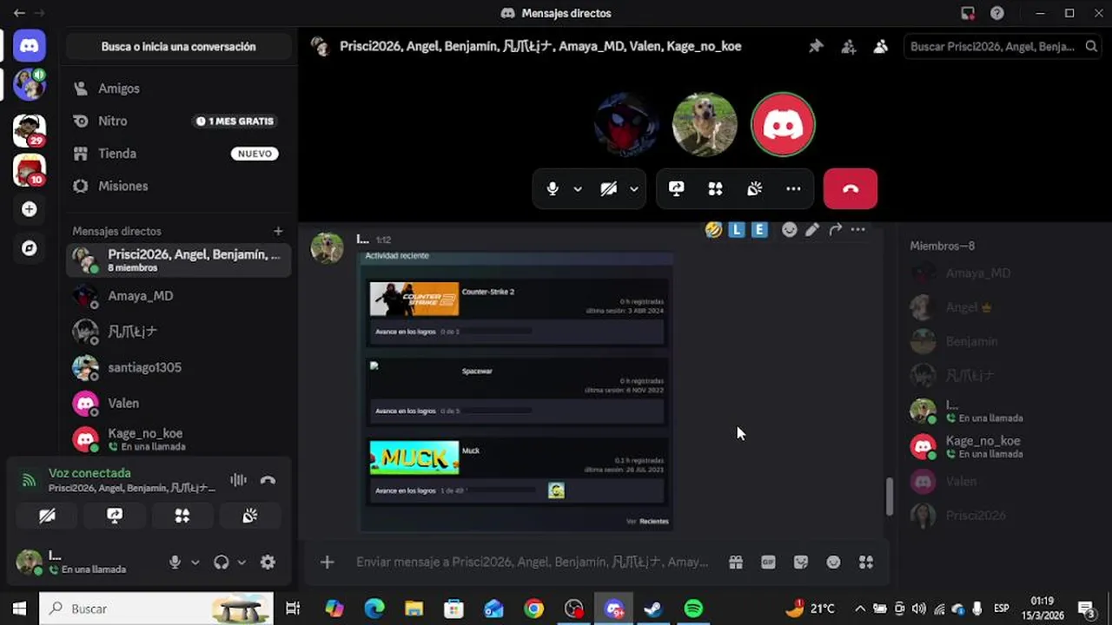Select the red Discord avatar call participant
Screen dimensions: 1112x625
click(x=783, y=125)
